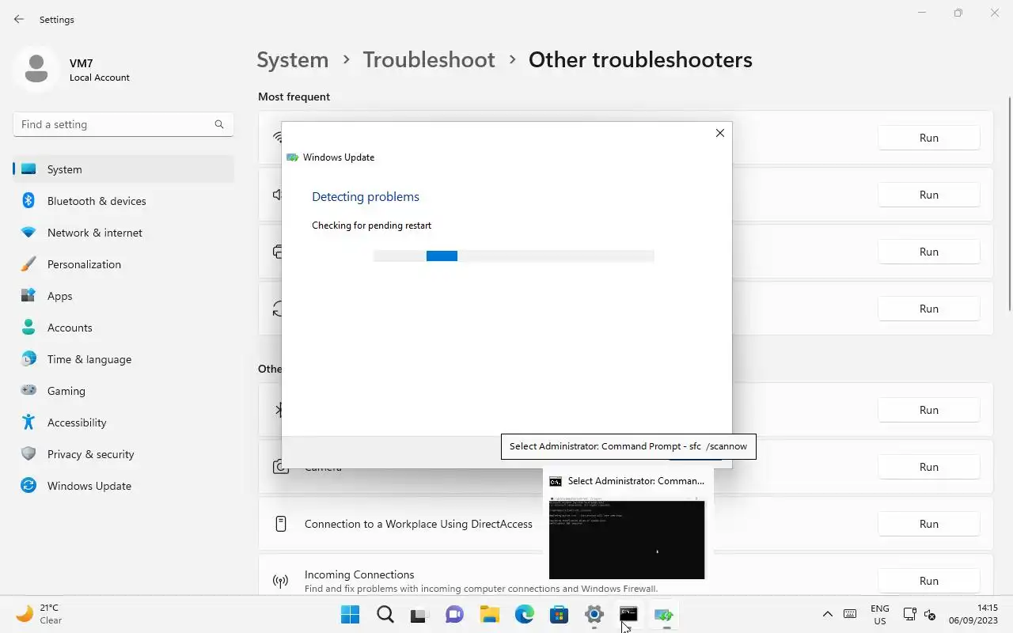The height and width of the screenshot is (633, 1013).
Task: Click the search magnifier in Find a setting
Action: [x=219, y=124]
